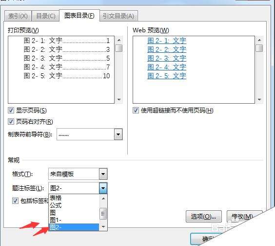Toggle 使用超链接而不使用页码(H) checkbox
Image resolution: width=275 pixels, height=246 pixels.
coord(136,111)
